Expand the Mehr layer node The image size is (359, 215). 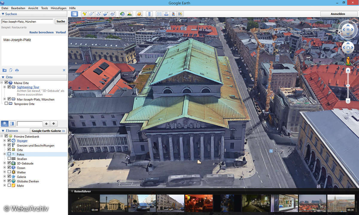(4, 185)
